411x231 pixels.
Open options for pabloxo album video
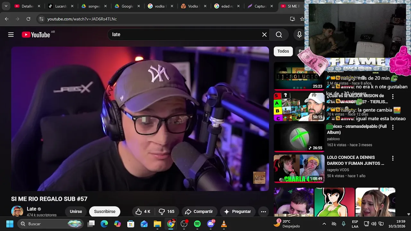coord(393,127)
